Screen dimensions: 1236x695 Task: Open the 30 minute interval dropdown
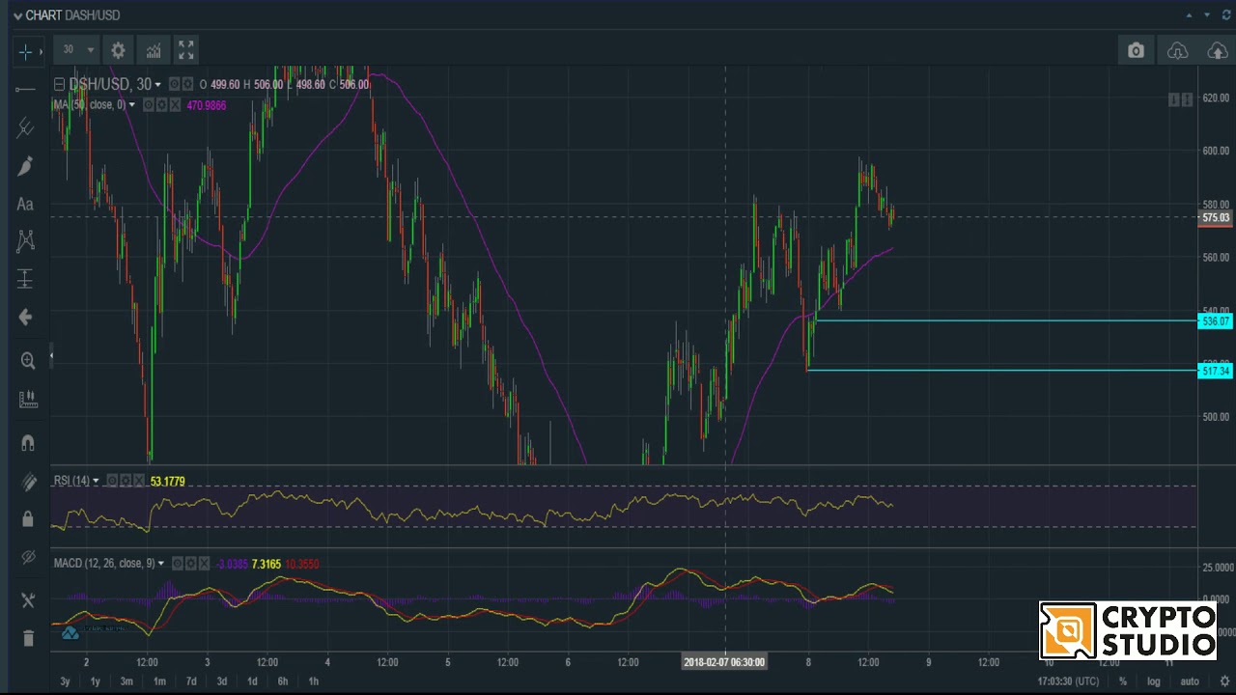(x=78, y=49)
